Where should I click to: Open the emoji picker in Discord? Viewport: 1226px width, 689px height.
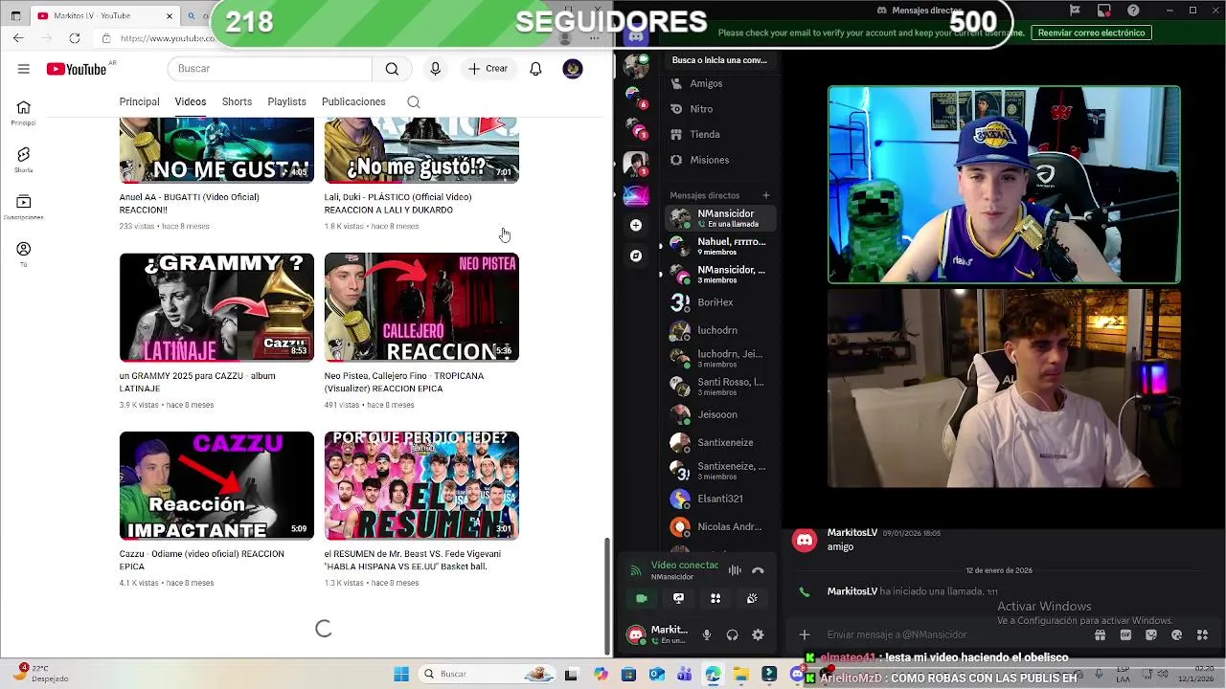(1176, 634)
